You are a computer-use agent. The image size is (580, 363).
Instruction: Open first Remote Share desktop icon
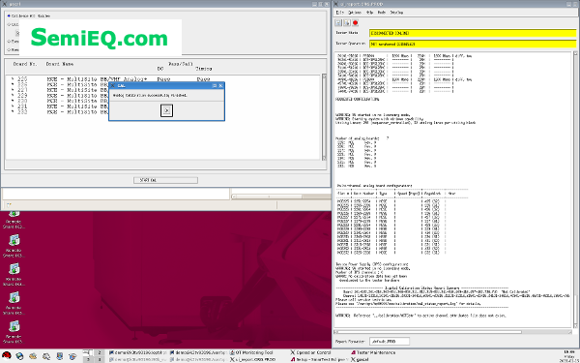14,220
